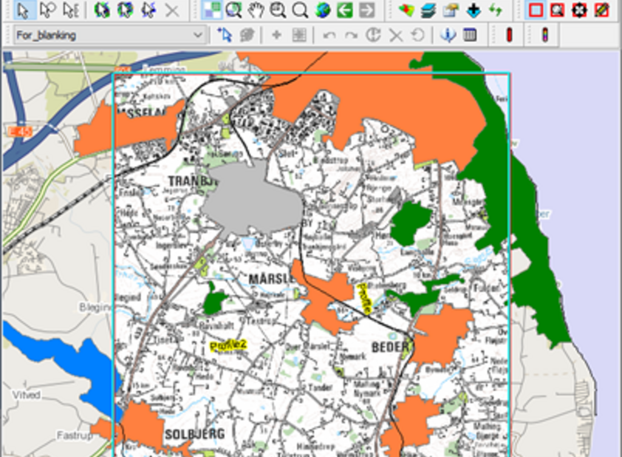Click the grey X after the selection pointers

pyautogui.click(x=172, y=10)
